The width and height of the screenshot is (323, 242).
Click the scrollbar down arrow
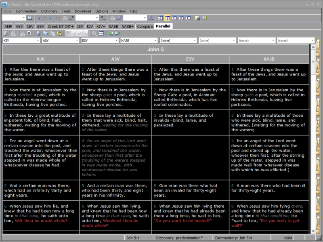coord(313,231)
